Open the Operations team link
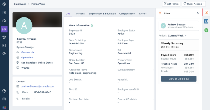This screenshot has height=110, width=210. click(27, 58)
